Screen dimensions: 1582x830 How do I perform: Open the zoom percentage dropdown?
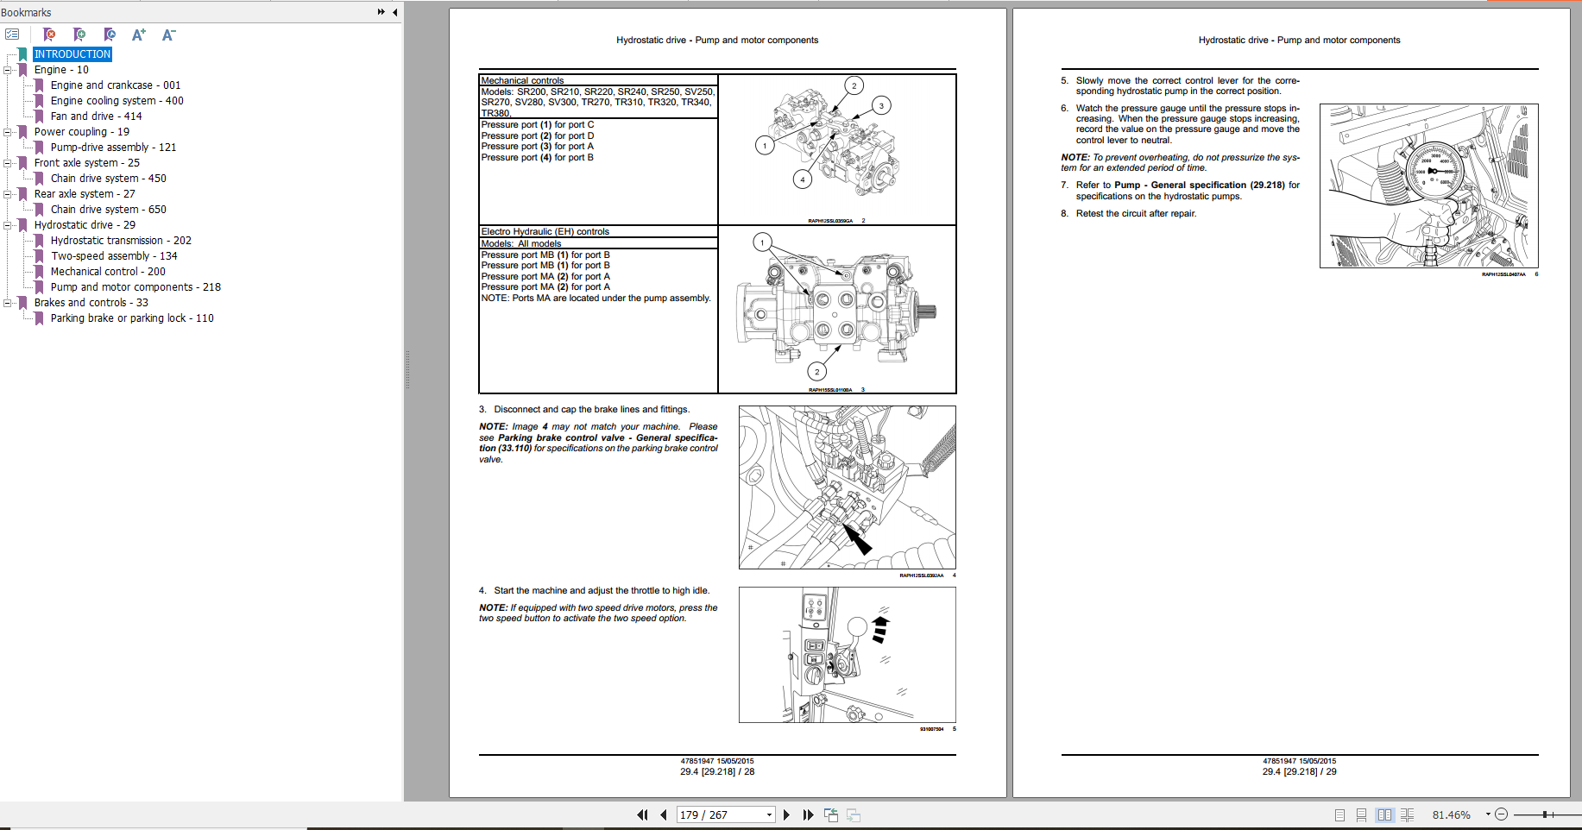[x=1488, y=814]
